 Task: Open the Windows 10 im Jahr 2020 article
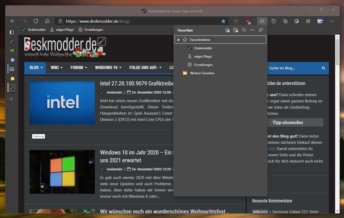(137, 156)
